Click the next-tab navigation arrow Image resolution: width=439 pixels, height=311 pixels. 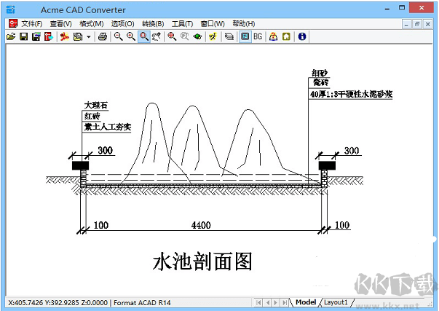click(x=276, y=302)
